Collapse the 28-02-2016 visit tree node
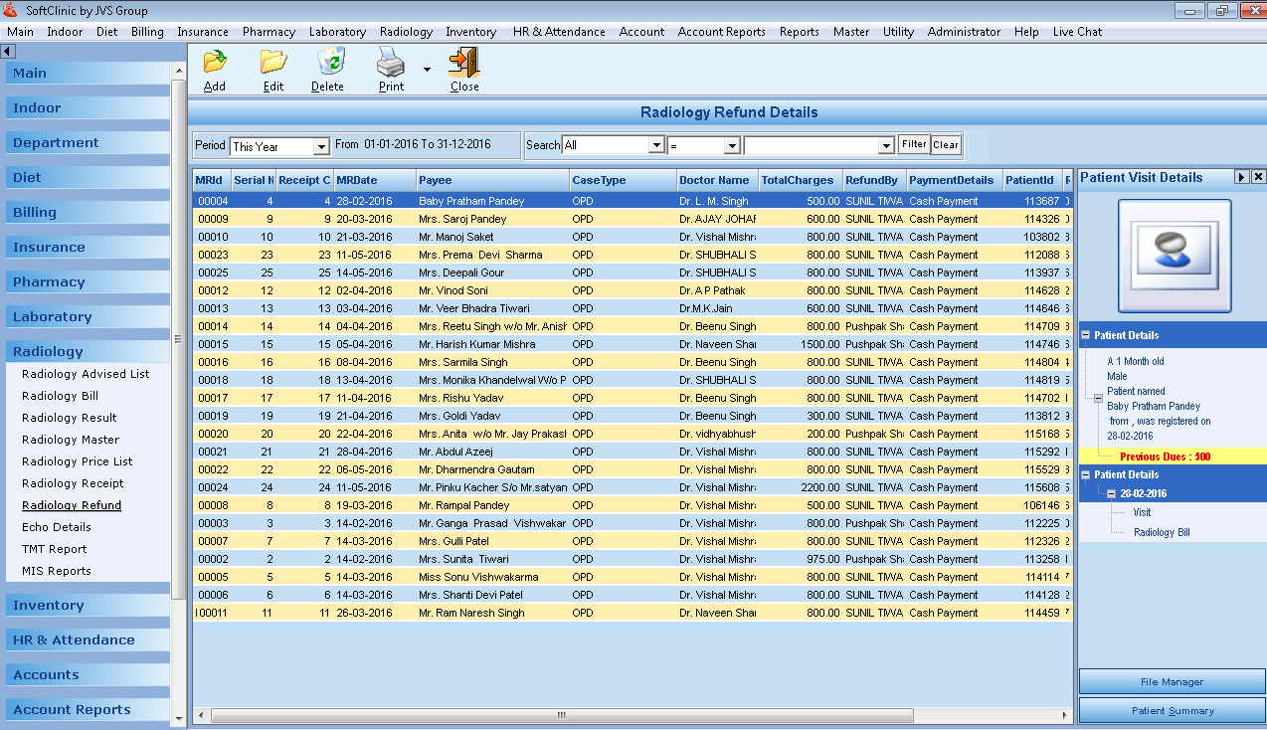1267x730 pixels. (x=1111, y=493)
